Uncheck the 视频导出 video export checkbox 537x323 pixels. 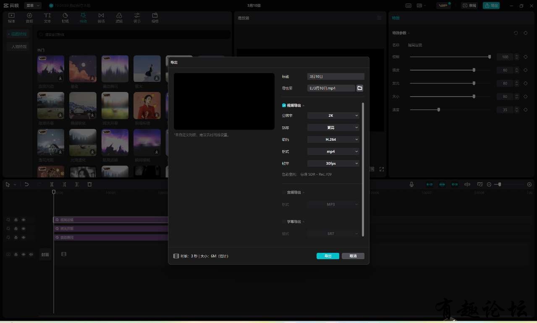tap(284, 105)
